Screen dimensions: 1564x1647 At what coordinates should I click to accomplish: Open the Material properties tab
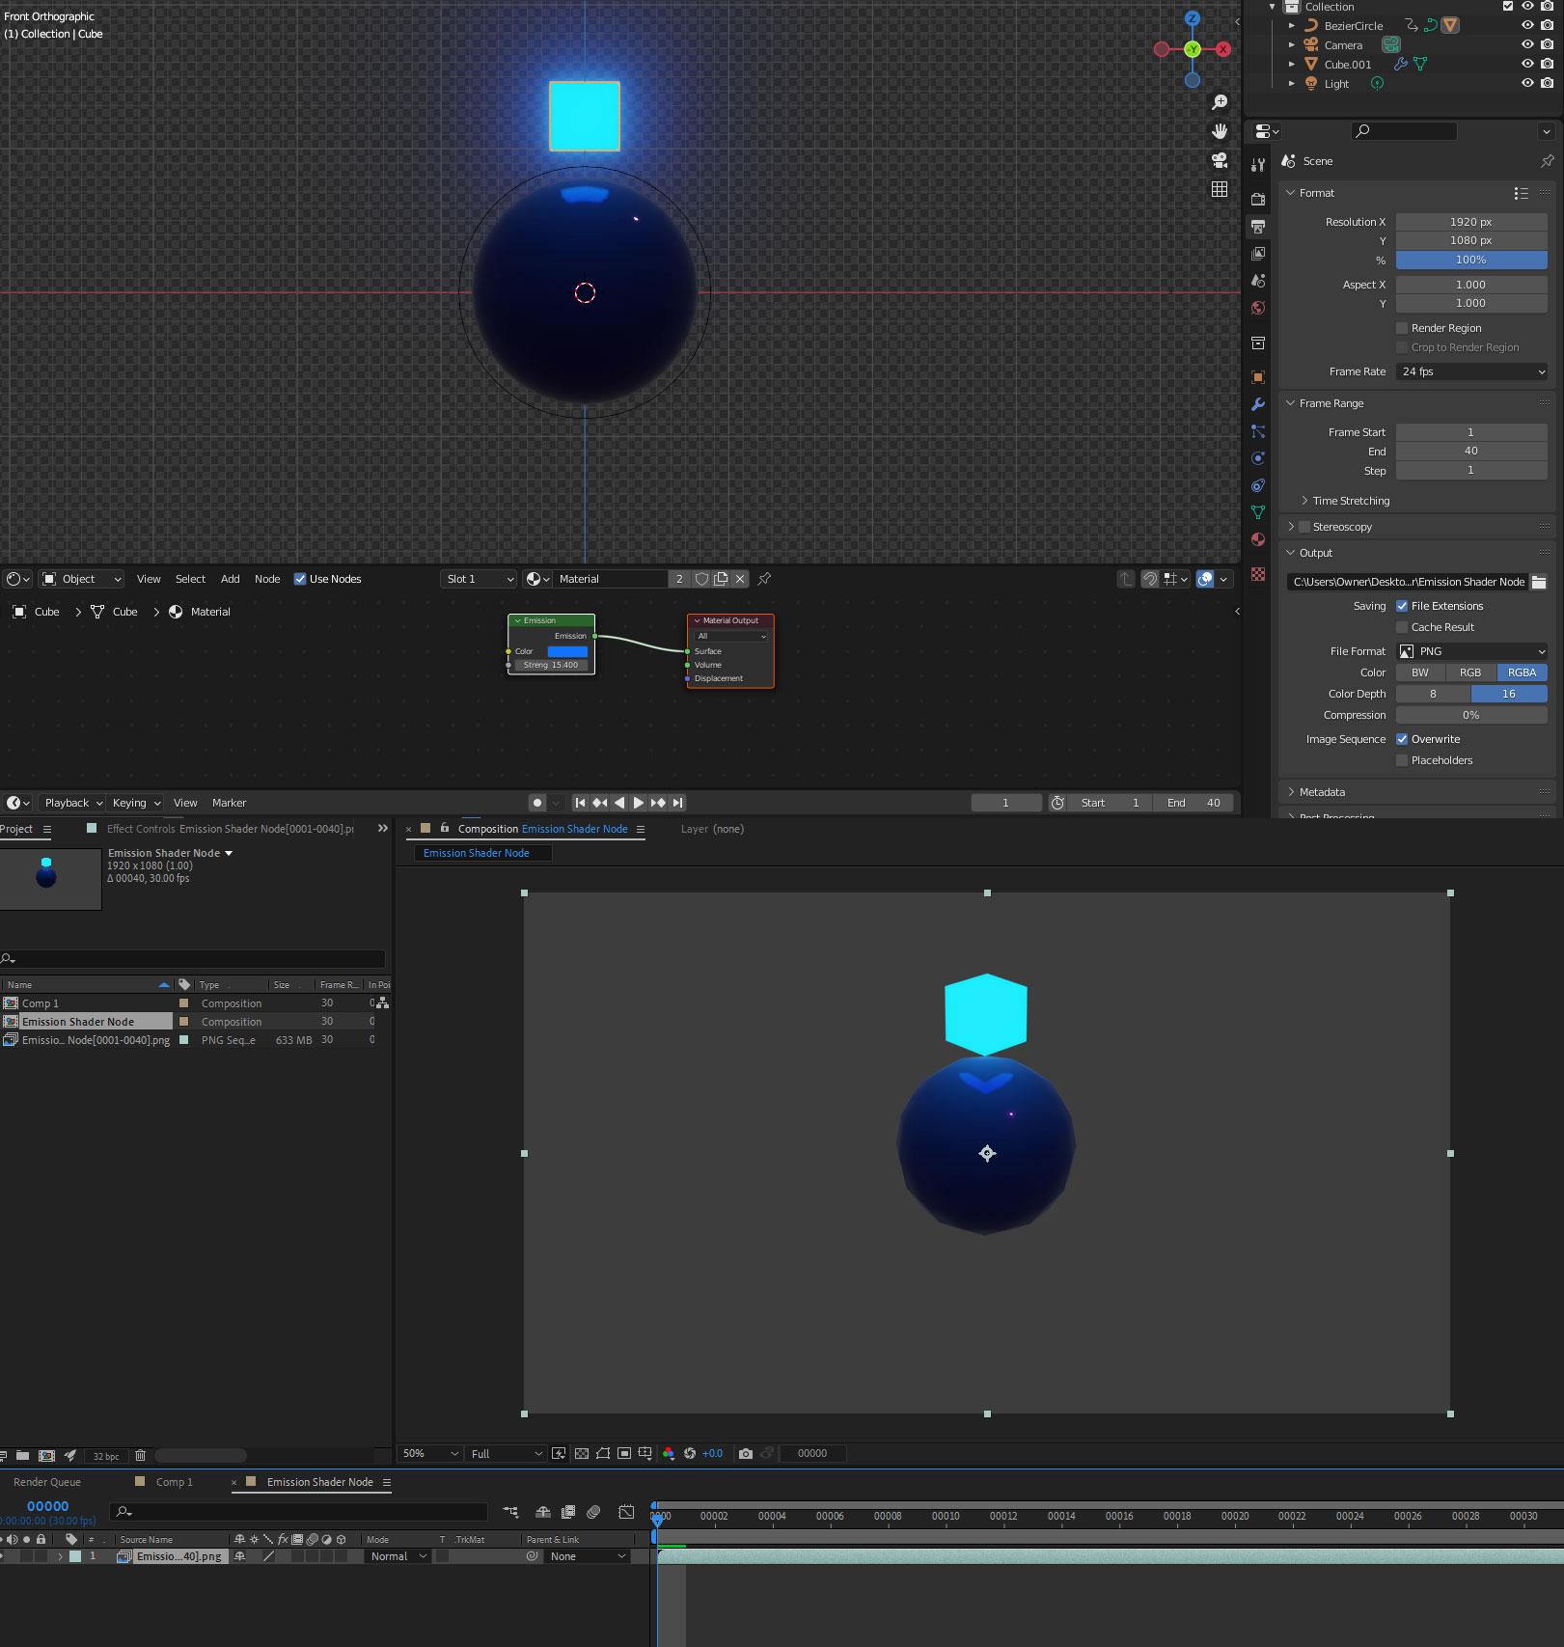[1258, 539]
